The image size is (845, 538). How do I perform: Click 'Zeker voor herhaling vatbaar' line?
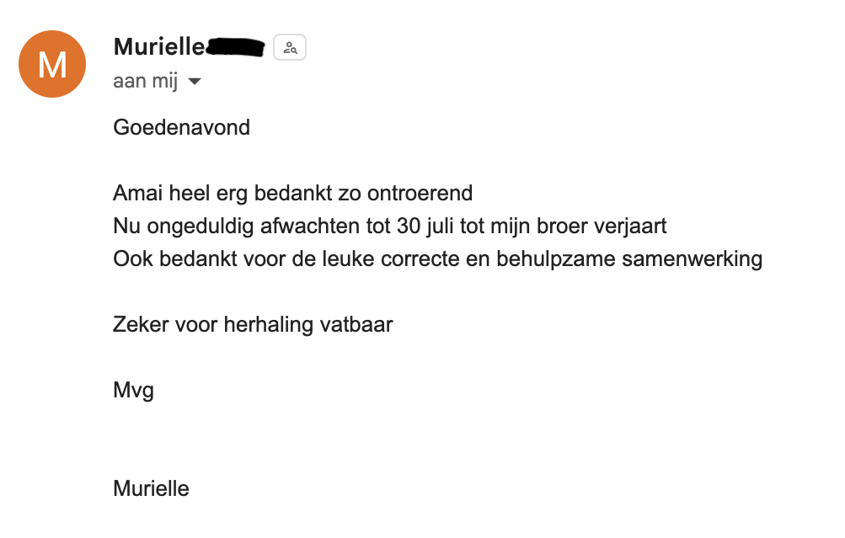(253, 324)
